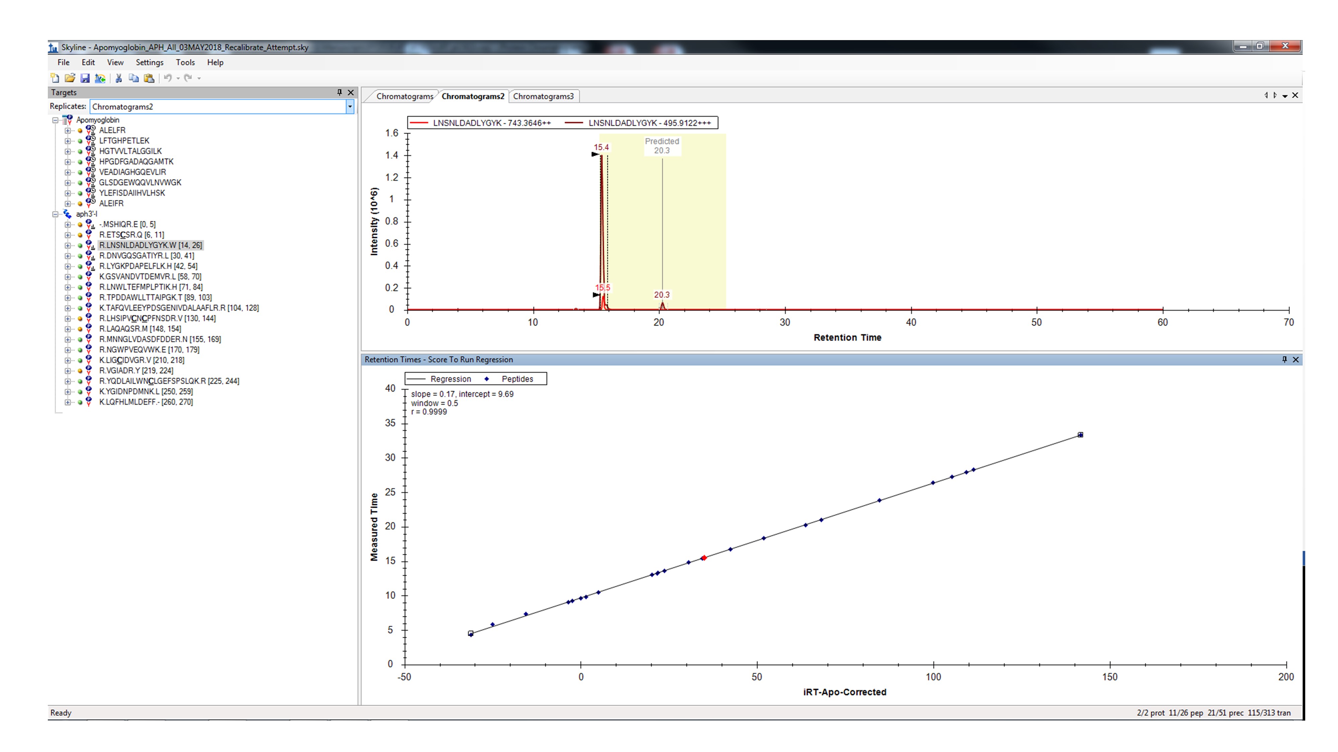Click the red selected point on the regression plot
Image resolution: width=1338 pixels, height=752 pixels.
[x=704, y=558]
